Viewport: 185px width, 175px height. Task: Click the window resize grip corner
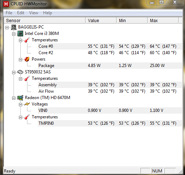(180, 172)
